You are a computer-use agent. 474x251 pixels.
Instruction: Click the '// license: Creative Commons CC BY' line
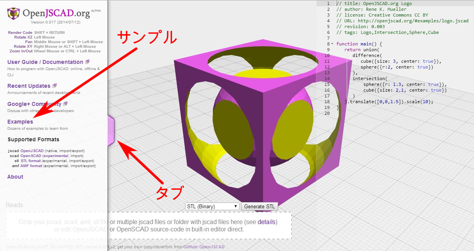(382, 15)
